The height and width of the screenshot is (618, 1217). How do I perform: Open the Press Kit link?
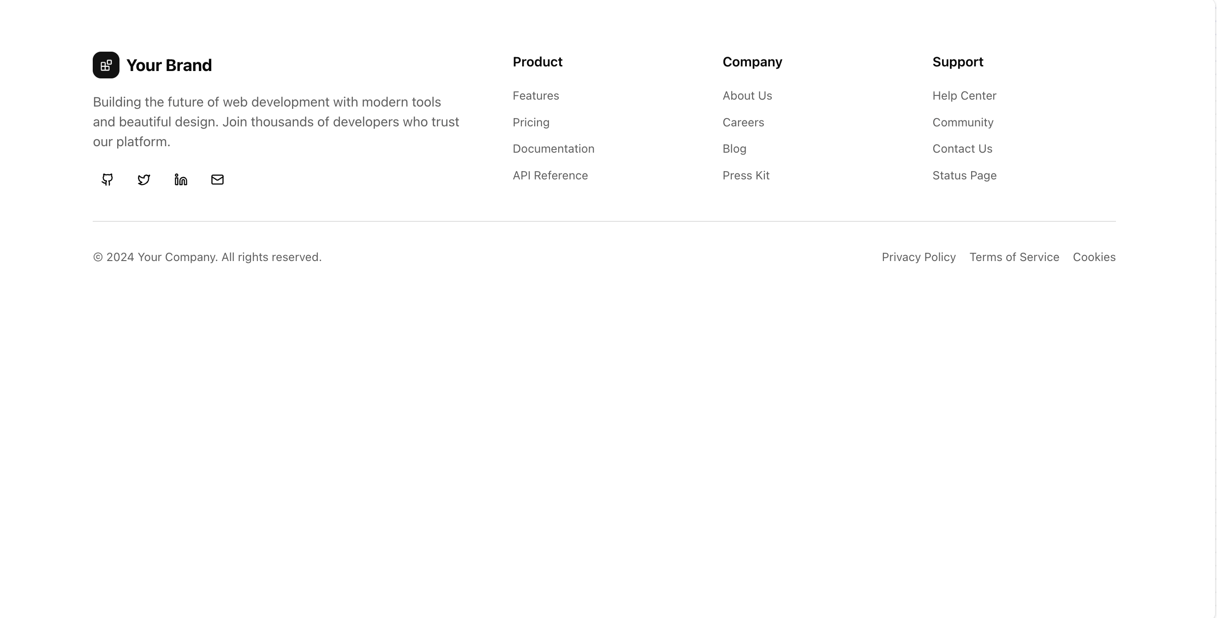tap(746, 176)
